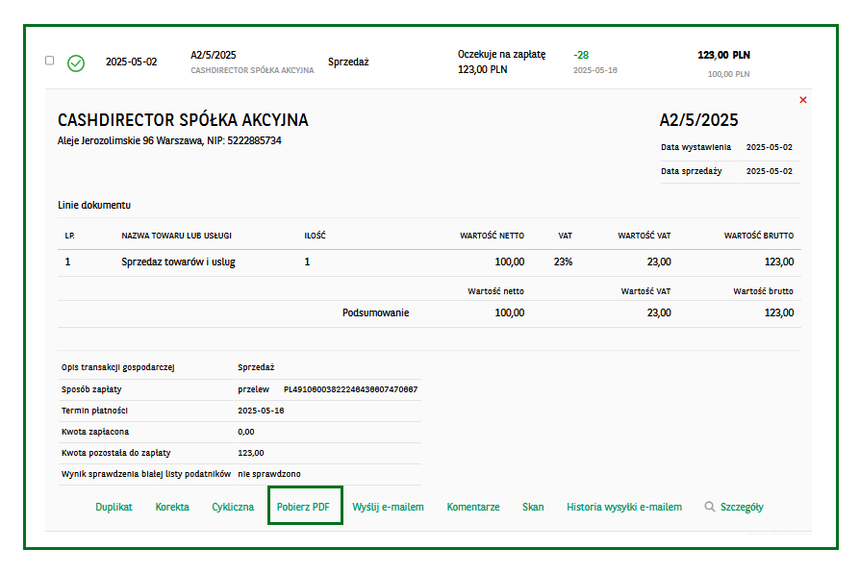Viewport: 860px width, 574px height.
Task: Click the large A2/5/2025 heading
Action: tap(698, 120)
